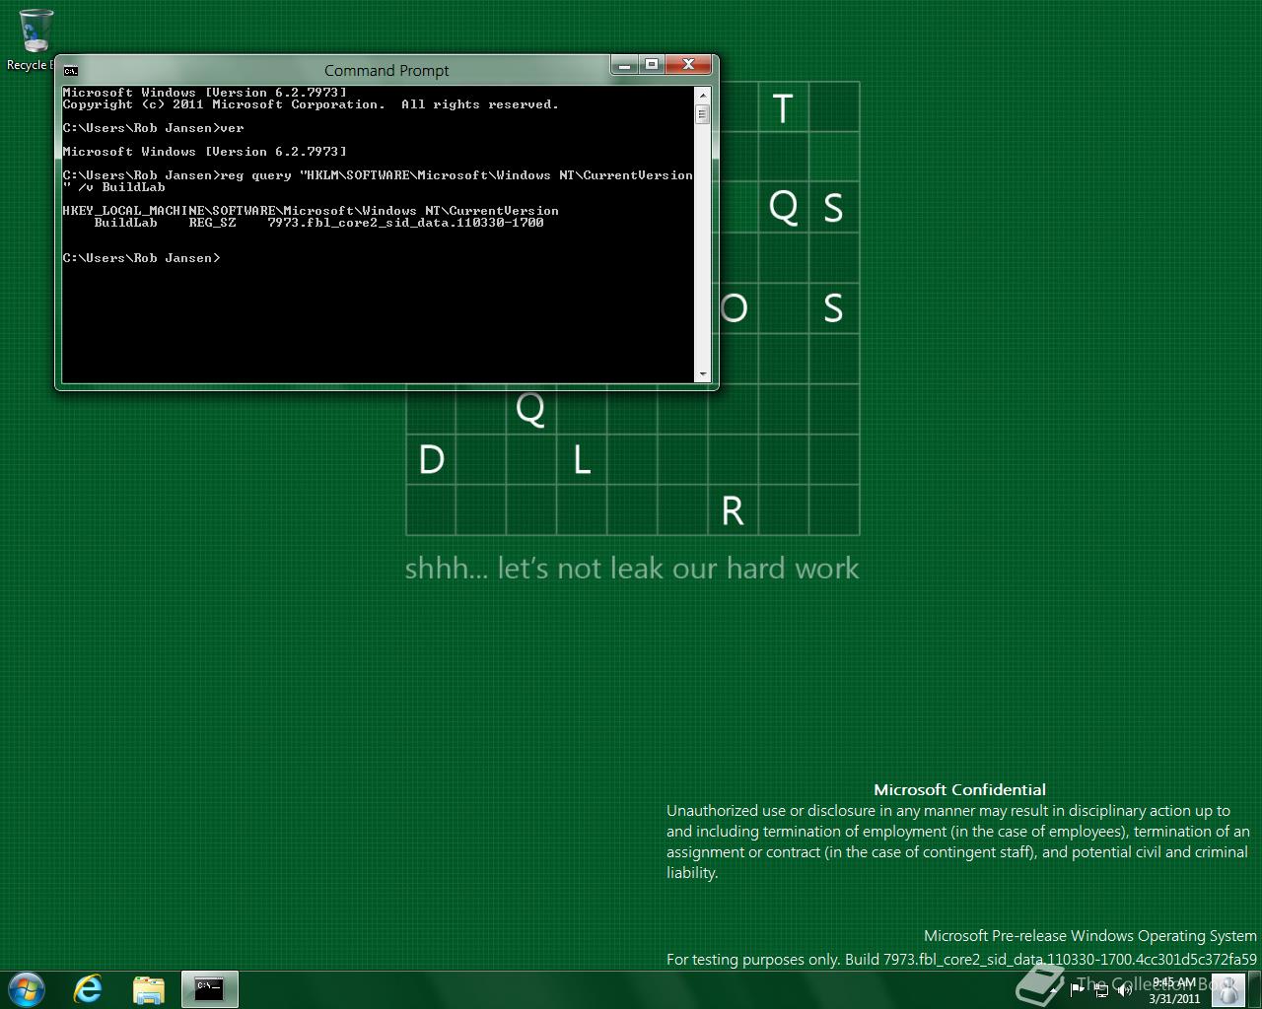Open the clock showing 9:45 AM
1262x1009 pixels.
coord(1174,990)
